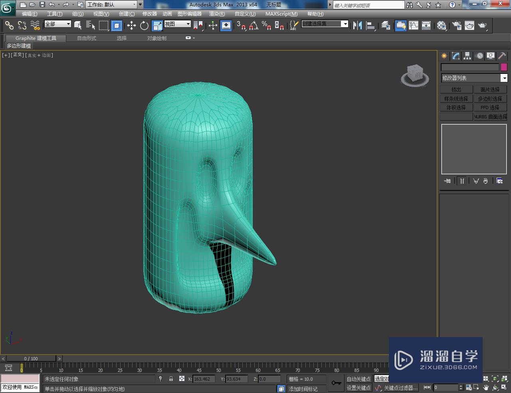The image size is (511, 393).
Task: Toggle keyboard shortcut override button
Action: [x=226, y=26]
